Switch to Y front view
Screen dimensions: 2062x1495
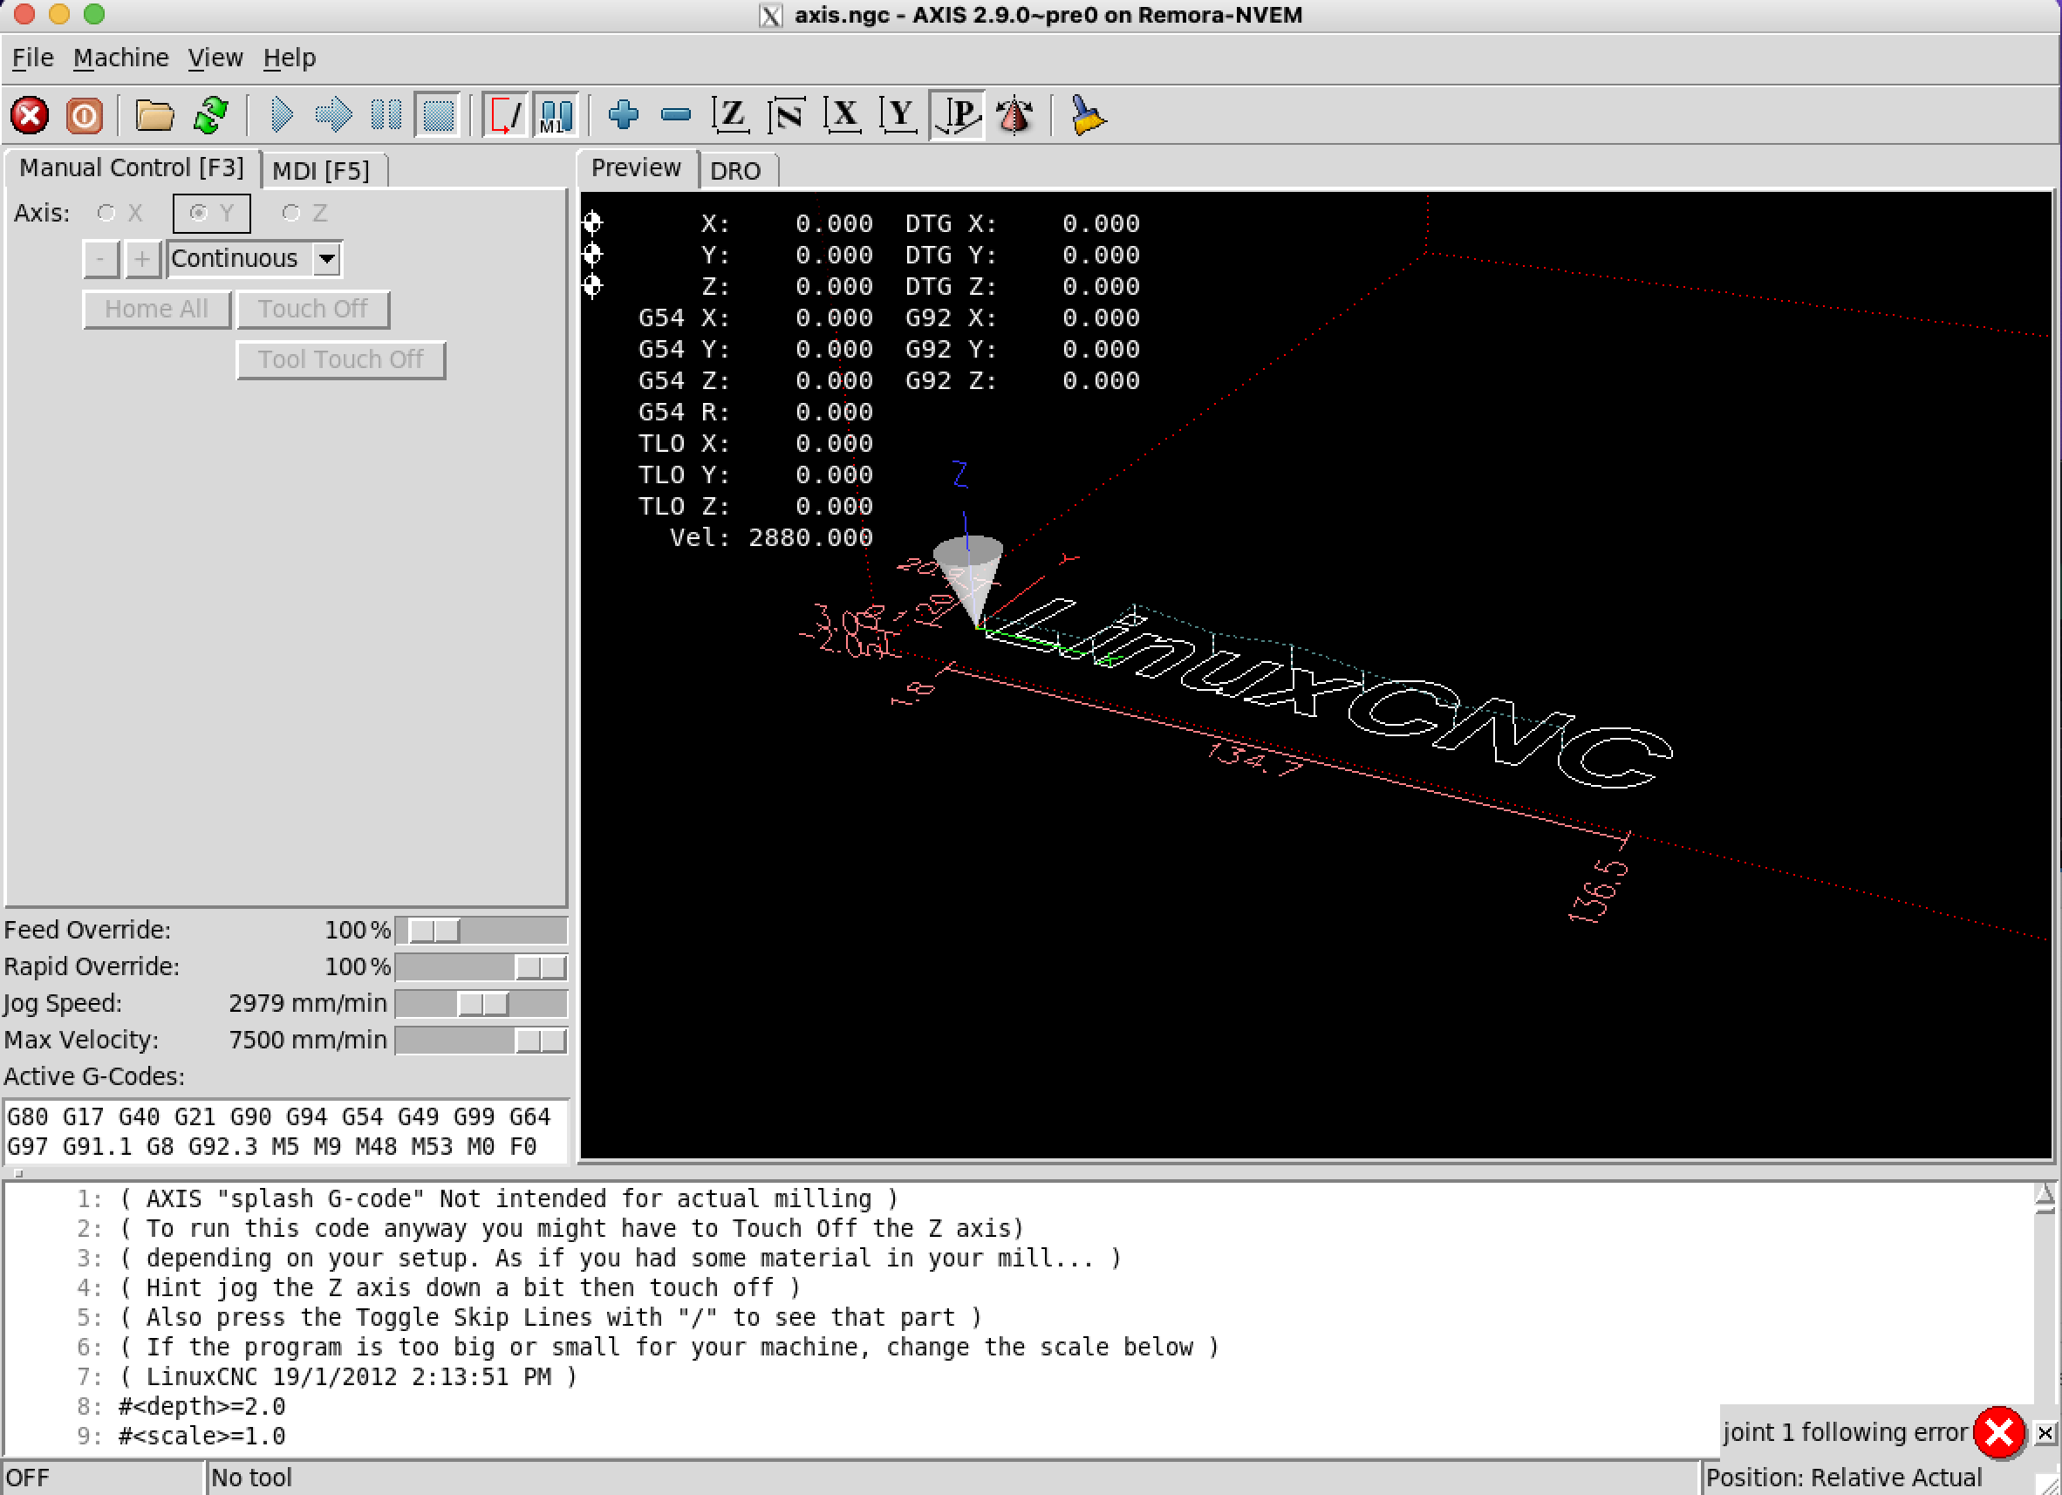pyautogui.click(x=899, y=115)
